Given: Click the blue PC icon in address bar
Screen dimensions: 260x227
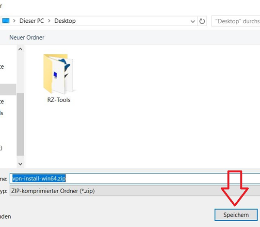Looking at the screenshot, I should 6,21.
